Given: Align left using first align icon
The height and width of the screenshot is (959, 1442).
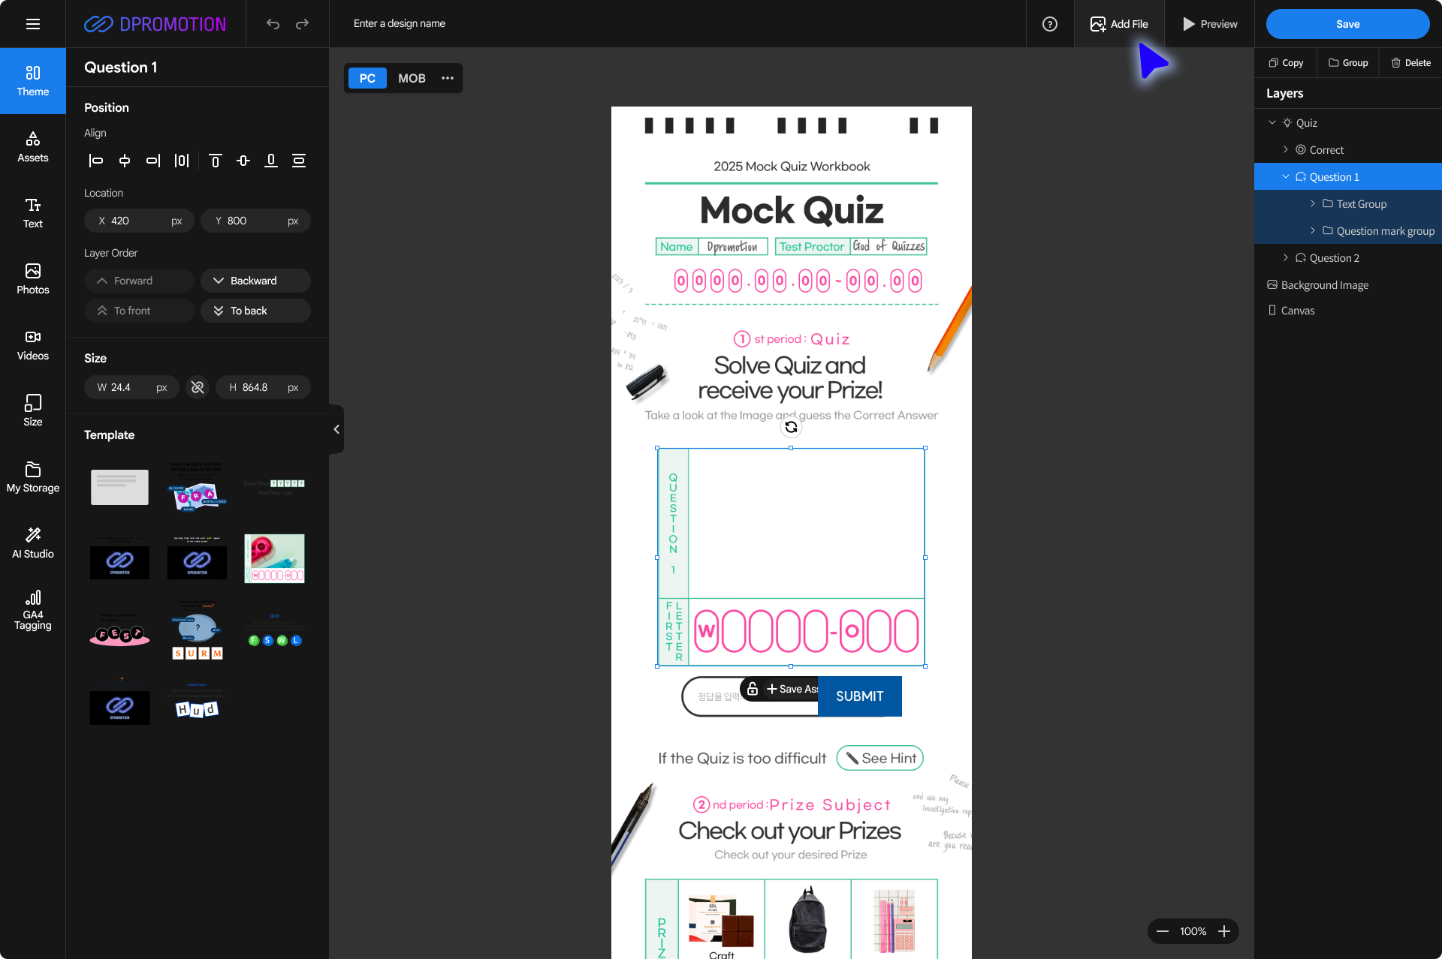Looking at the screenshot, I should pyautogui.click(x=96, y=161).
